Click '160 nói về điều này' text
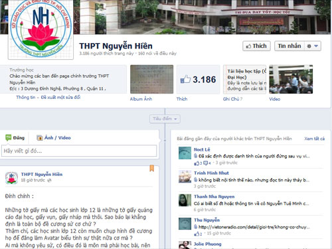 (157, 53)
